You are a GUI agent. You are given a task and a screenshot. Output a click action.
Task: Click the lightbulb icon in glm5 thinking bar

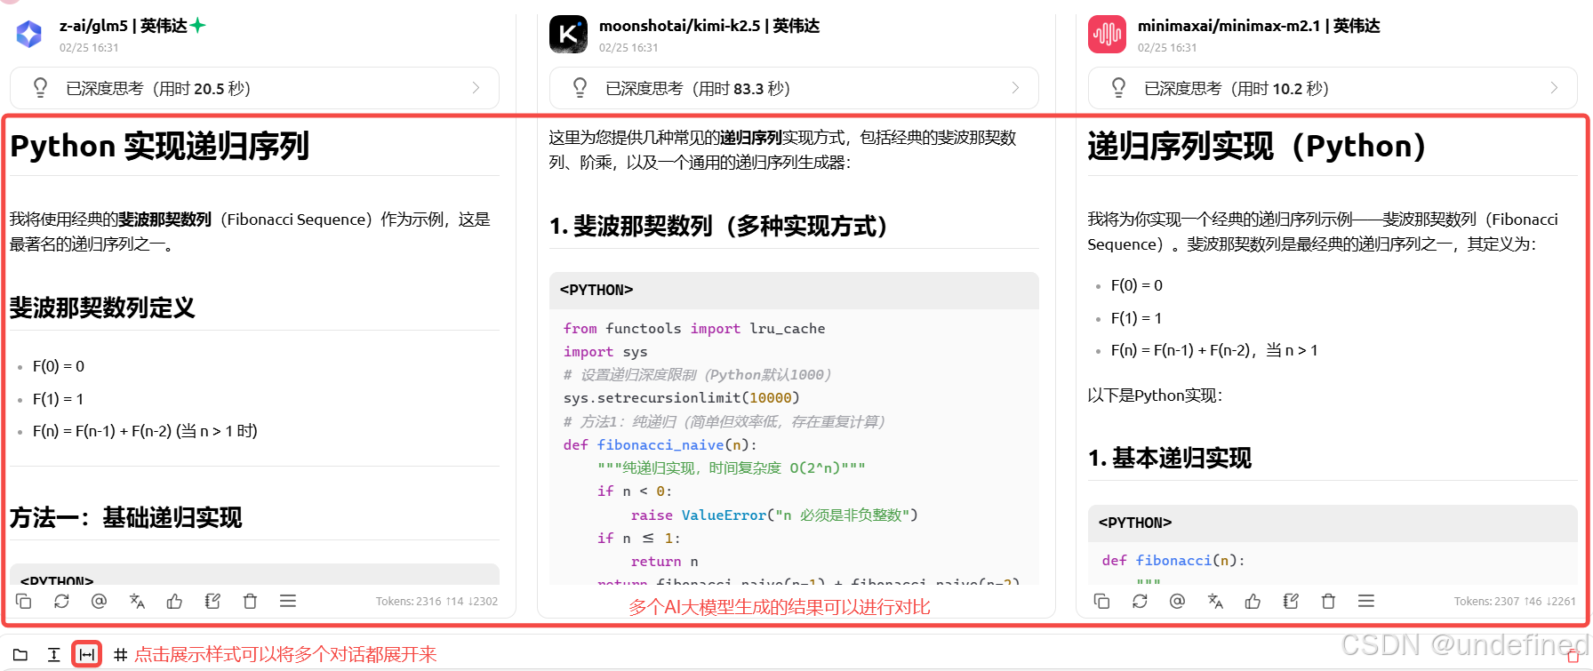(40, 88)
